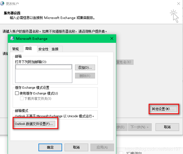
Task: Open 其他设置(M)... in 更改帐户 window
Action: (163, 109)
